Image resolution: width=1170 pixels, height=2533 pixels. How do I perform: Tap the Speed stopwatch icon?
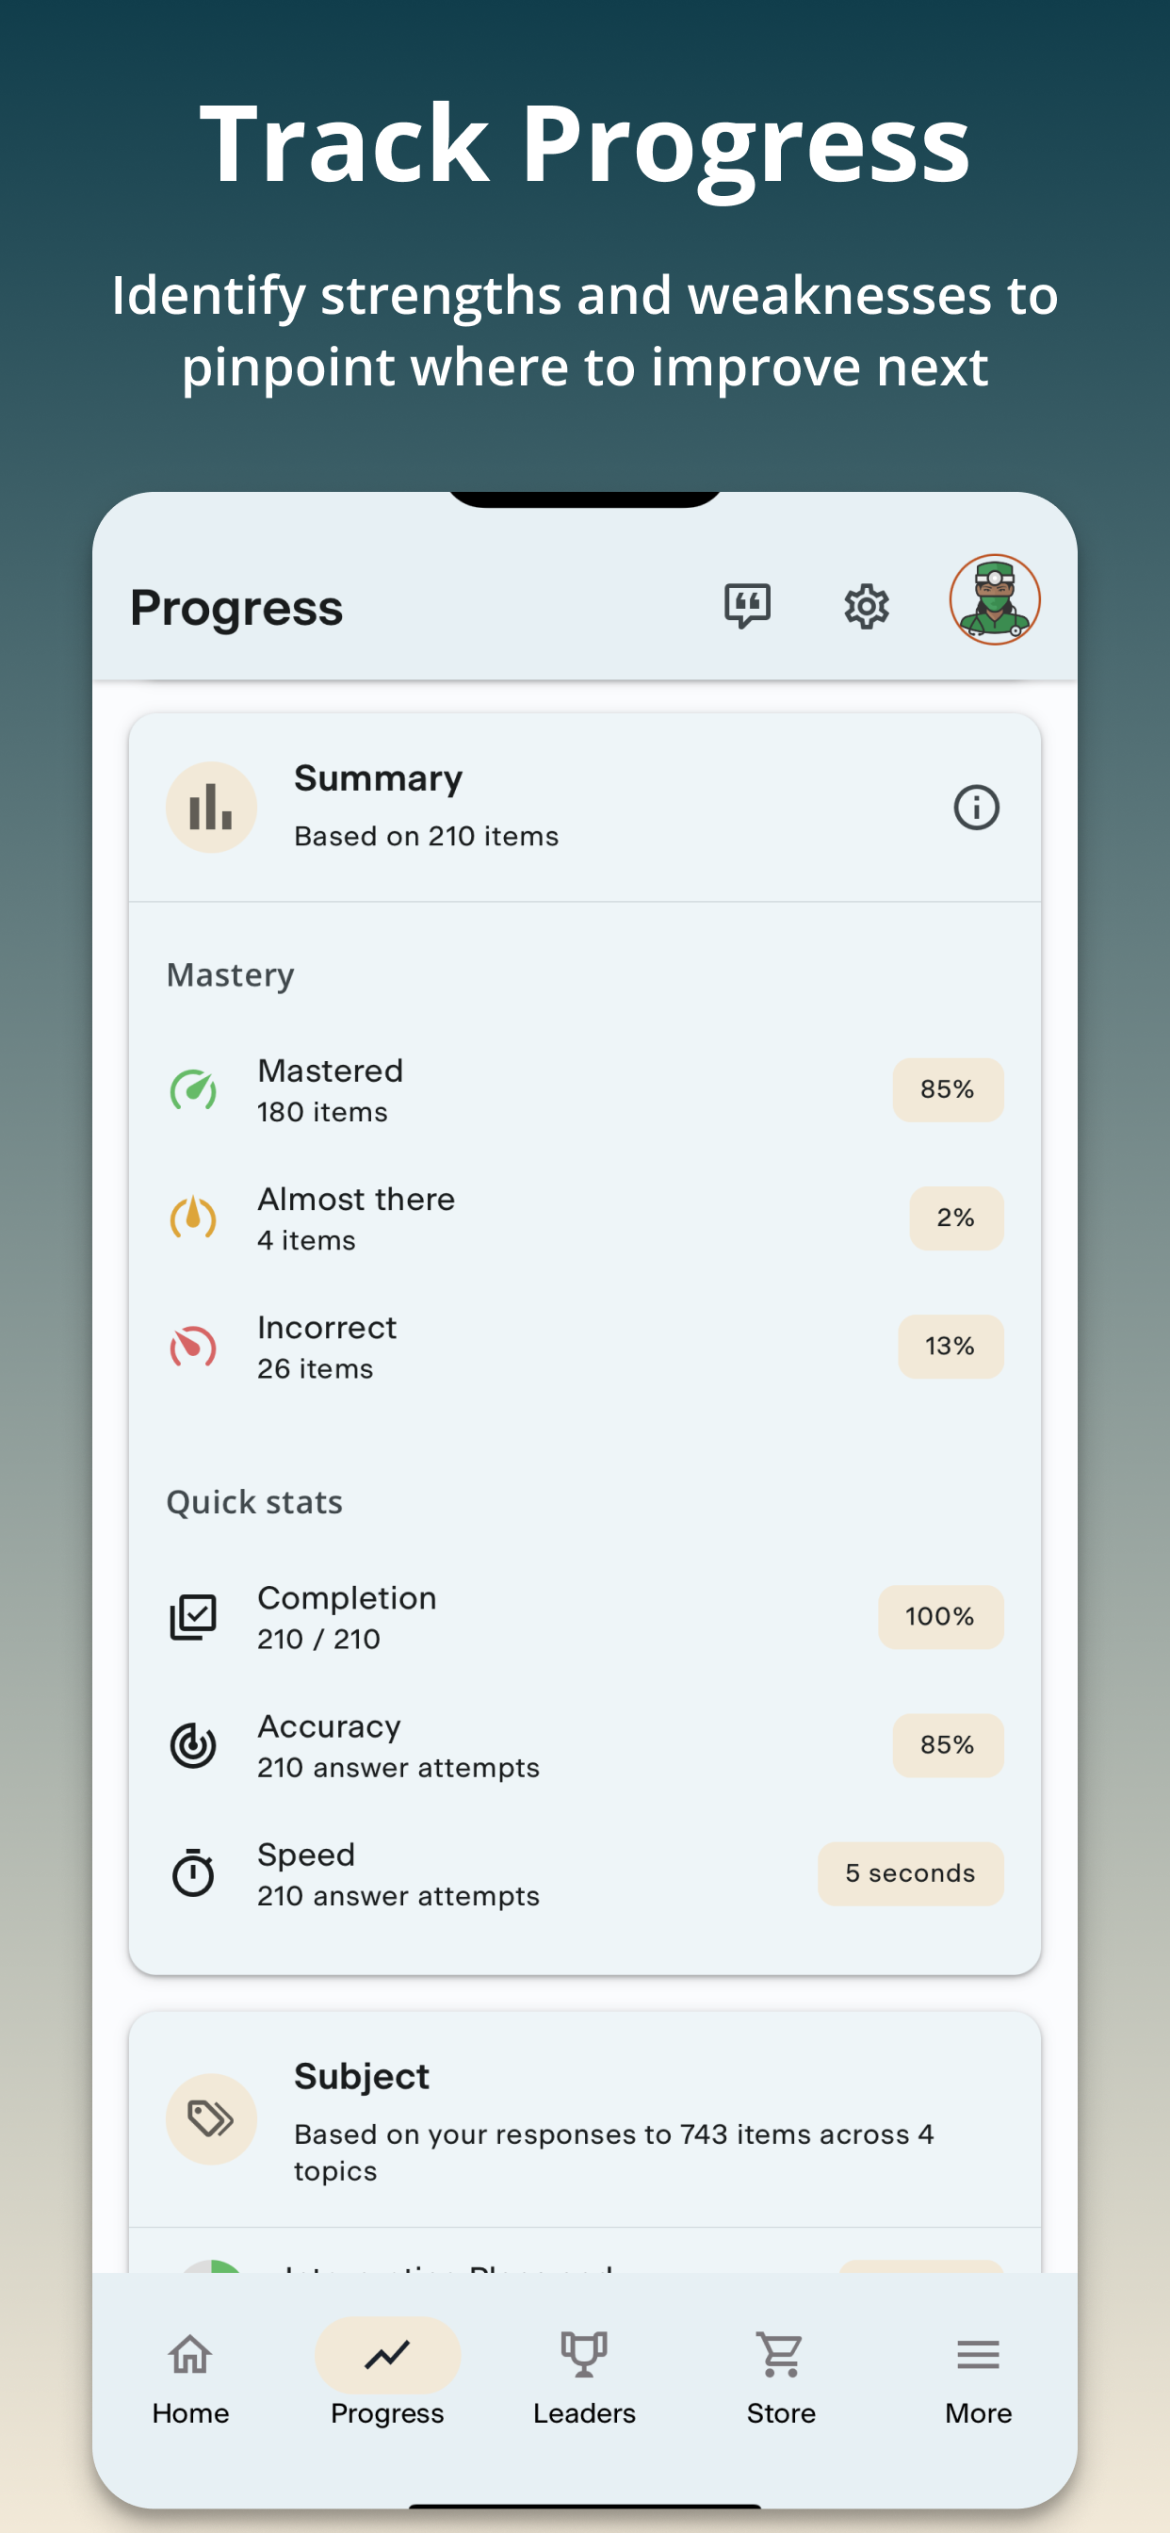(x=194, y=1872)
